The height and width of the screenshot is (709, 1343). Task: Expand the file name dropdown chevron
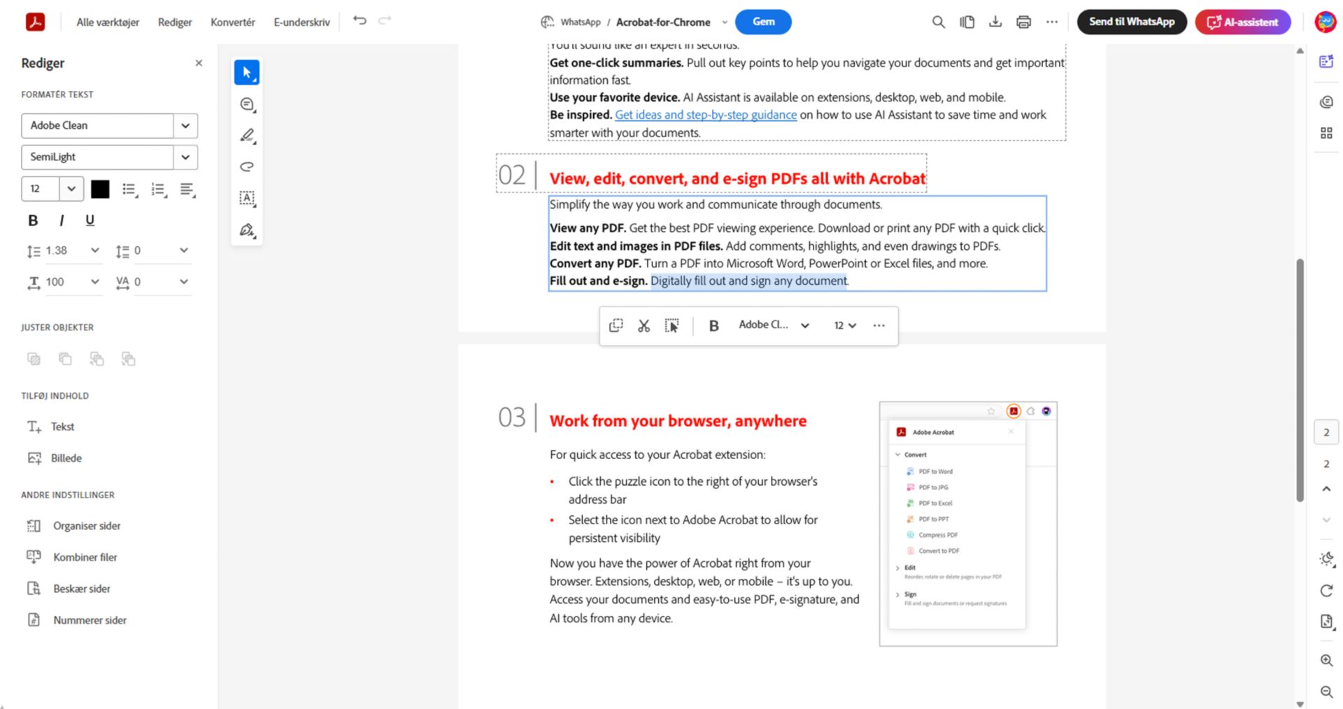(725, 22)
